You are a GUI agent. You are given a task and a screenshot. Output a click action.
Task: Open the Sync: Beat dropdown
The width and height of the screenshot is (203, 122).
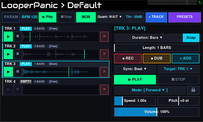click(135, 69)
